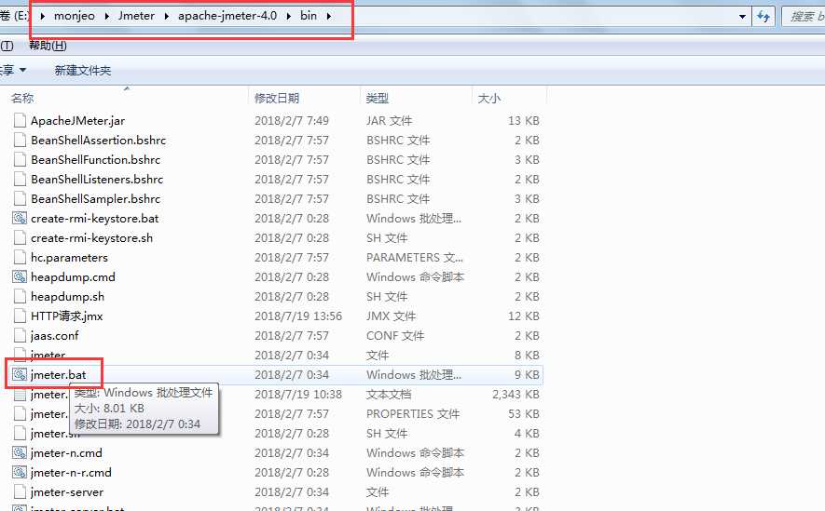Click the 2018/7/19 10:38 date cell
The image size is (825, 511).
click(298, 394)
